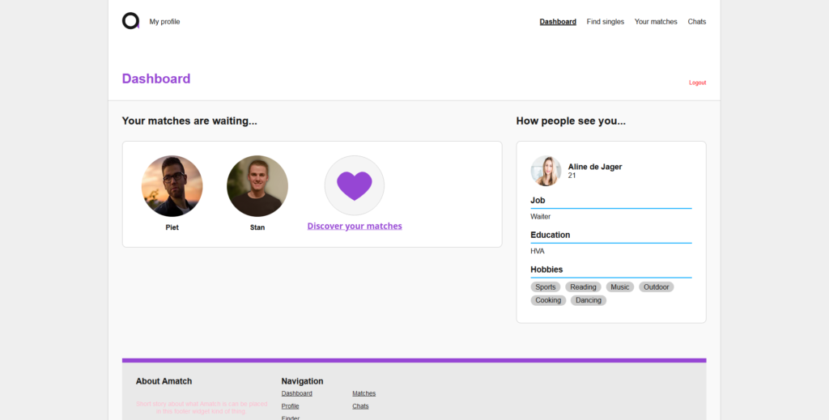Go to Find singles page

pos(606,22)
